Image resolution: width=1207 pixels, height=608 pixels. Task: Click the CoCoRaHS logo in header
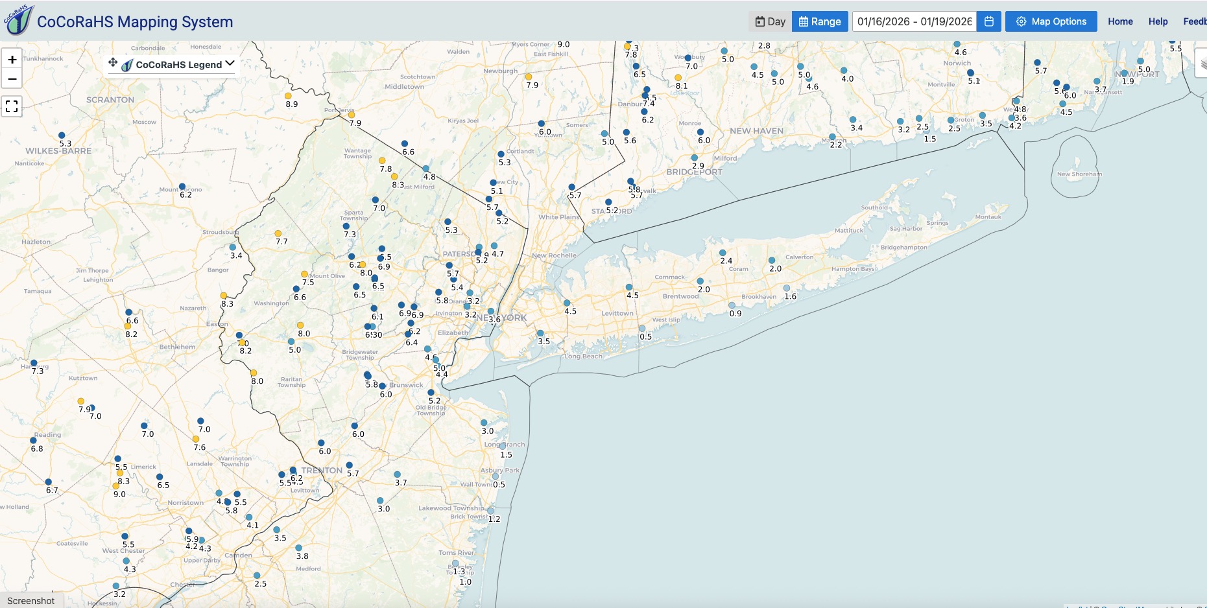[18, 20]
